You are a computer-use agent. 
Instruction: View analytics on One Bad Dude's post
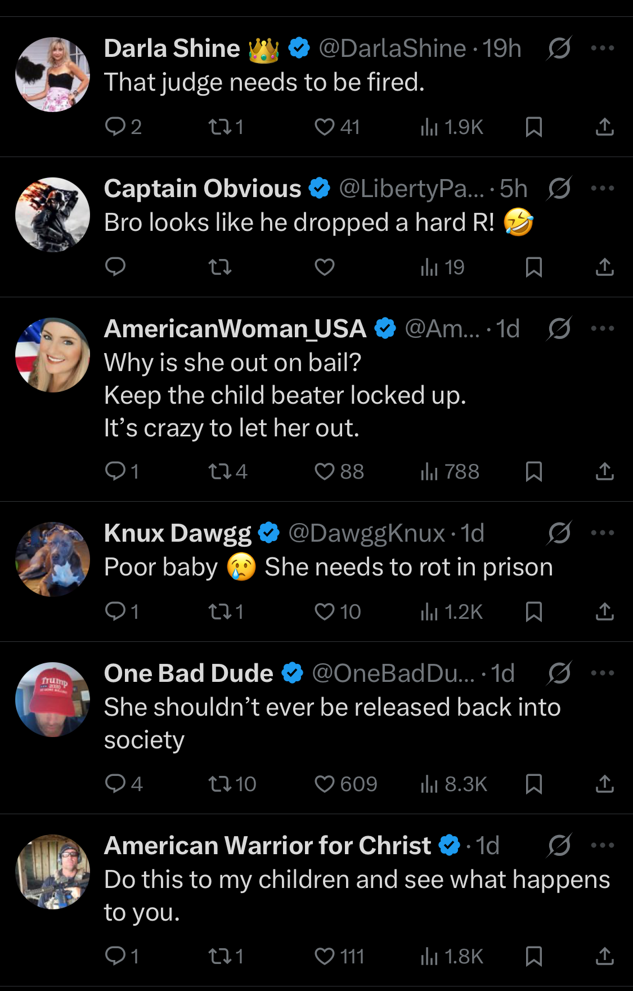(429, 784)
